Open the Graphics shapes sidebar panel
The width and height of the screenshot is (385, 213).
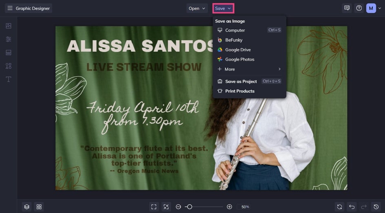9,66
